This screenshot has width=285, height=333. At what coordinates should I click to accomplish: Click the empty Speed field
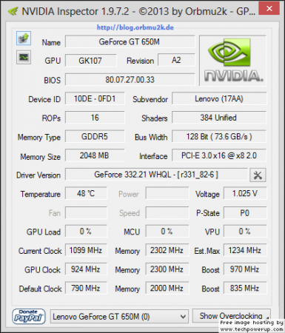[167, 212]
